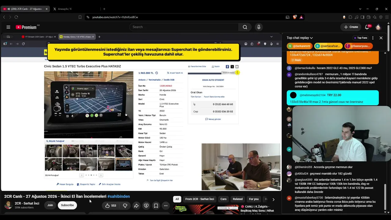The width and height of the screenshot is (391, 220).
Task: Click the YouTube search magnifier button
Action: [x=245, y=27]
